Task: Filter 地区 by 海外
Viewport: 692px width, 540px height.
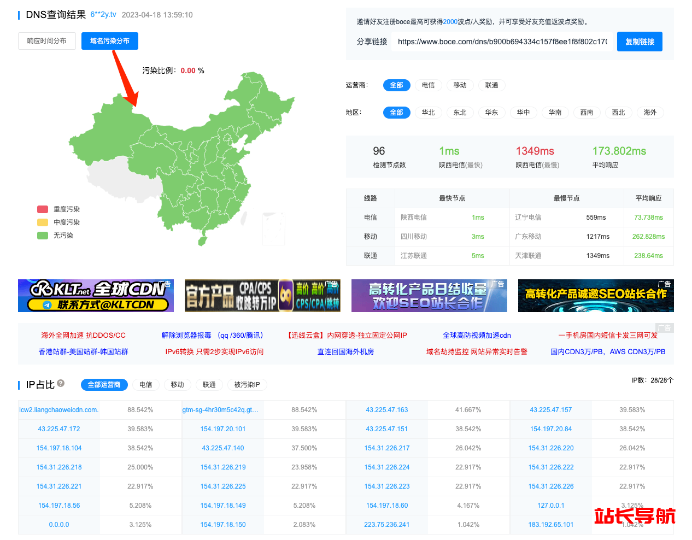Action: click(x=650, y=113)
